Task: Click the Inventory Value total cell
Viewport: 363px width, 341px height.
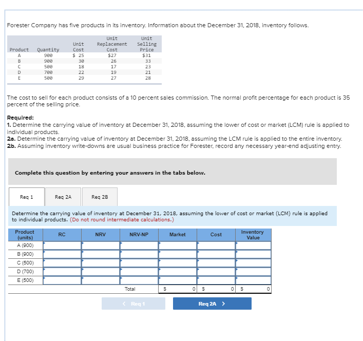Action: (254, 289)
